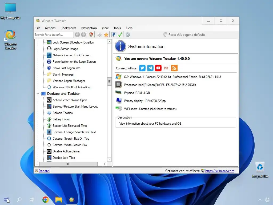Open bookmarks with the orange star icon
The image size is (273, 205).
106,35
